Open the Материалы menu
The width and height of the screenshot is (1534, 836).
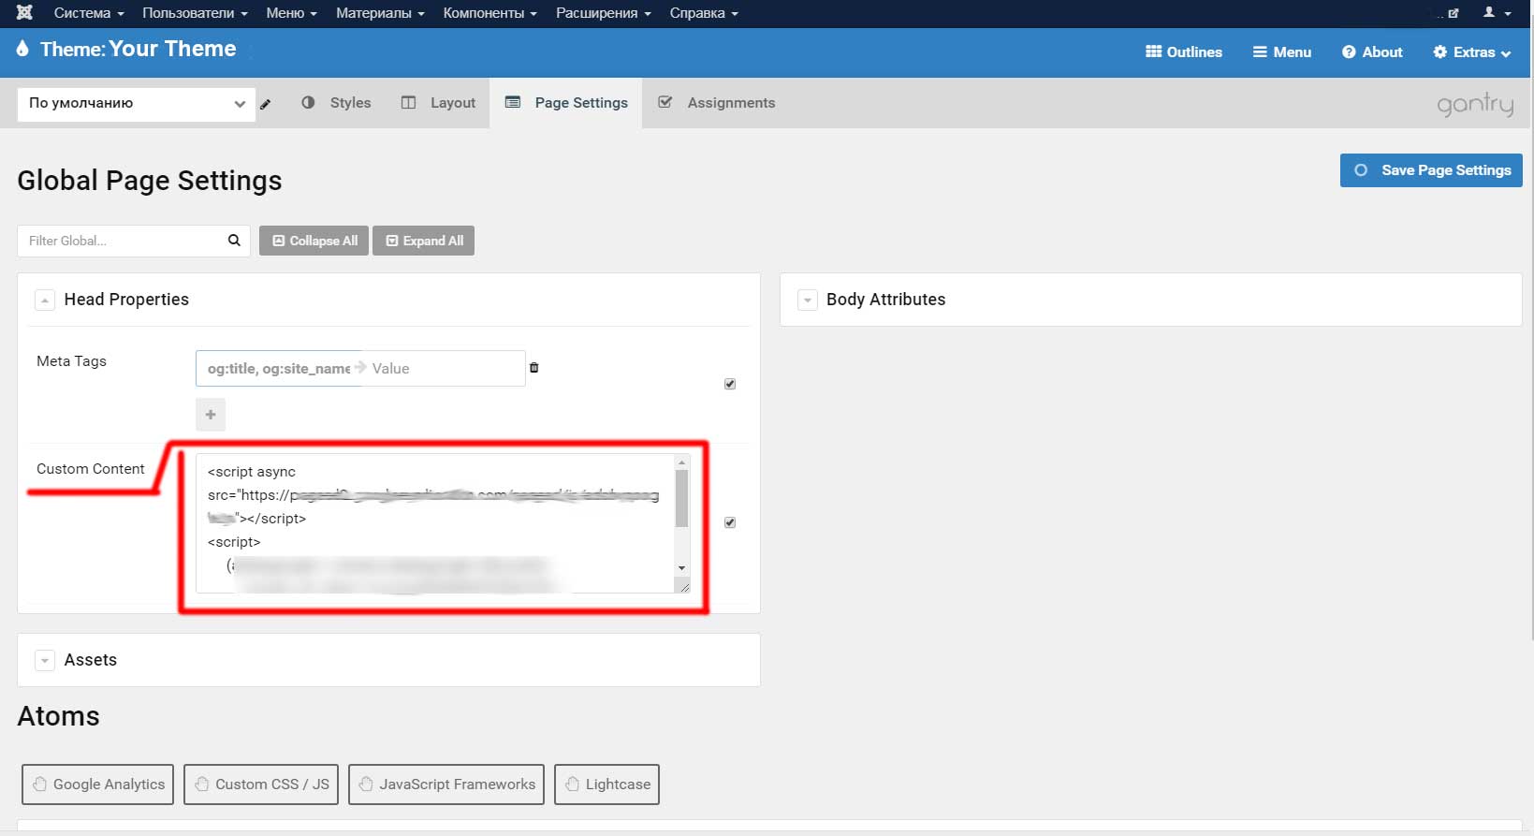pyautogui.click(x=380, y=13)
